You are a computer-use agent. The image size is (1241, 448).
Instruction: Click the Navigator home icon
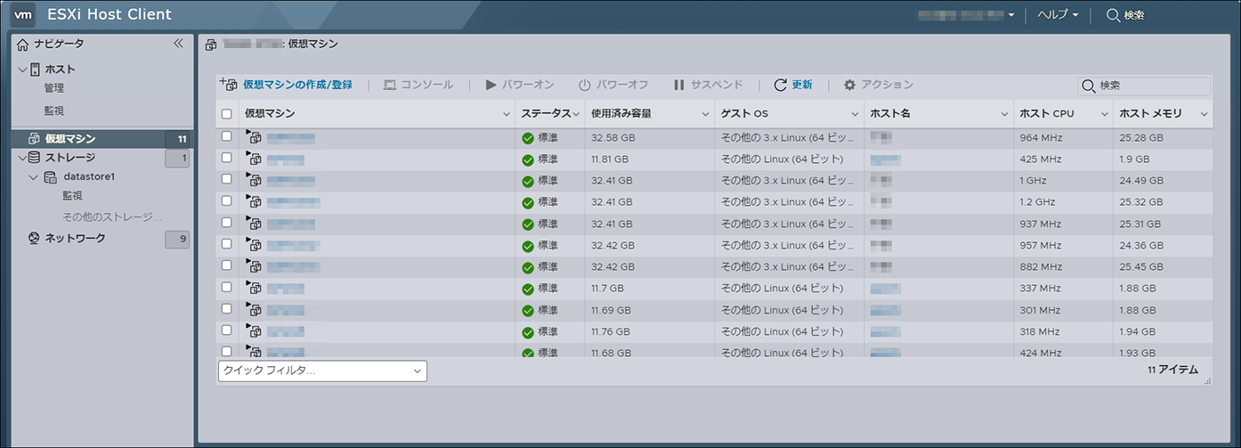pyautogui.click(x=23, y=44)
